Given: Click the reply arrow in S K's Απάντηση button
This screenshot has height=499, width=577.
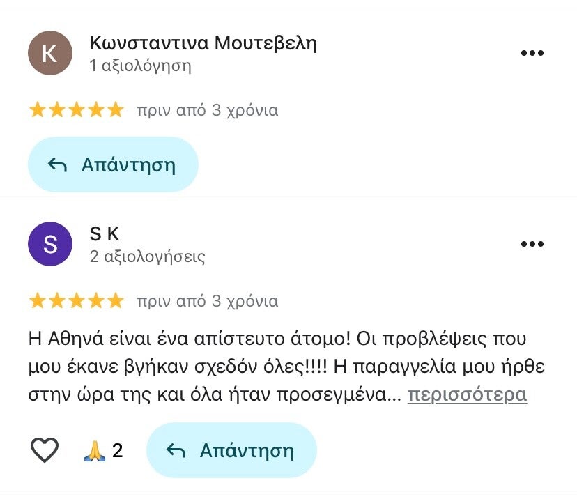Looking at the screenshot, I should click(176, 451).
